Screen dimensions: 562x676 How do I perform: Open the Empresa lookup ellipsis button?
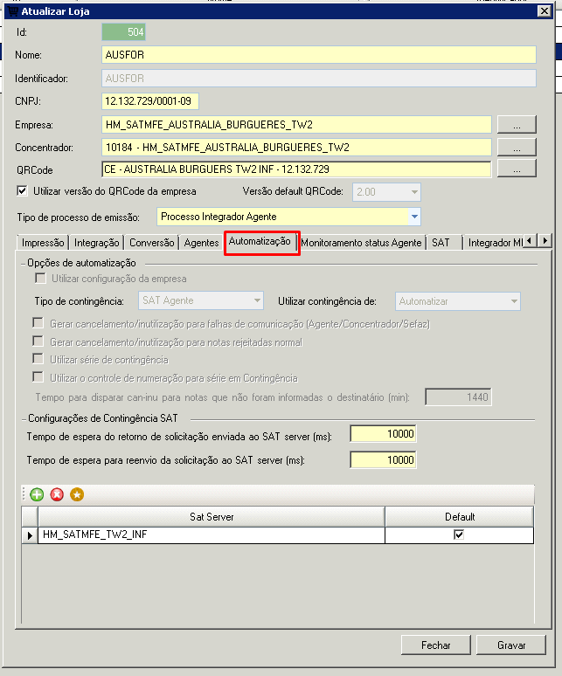(517, 124)
